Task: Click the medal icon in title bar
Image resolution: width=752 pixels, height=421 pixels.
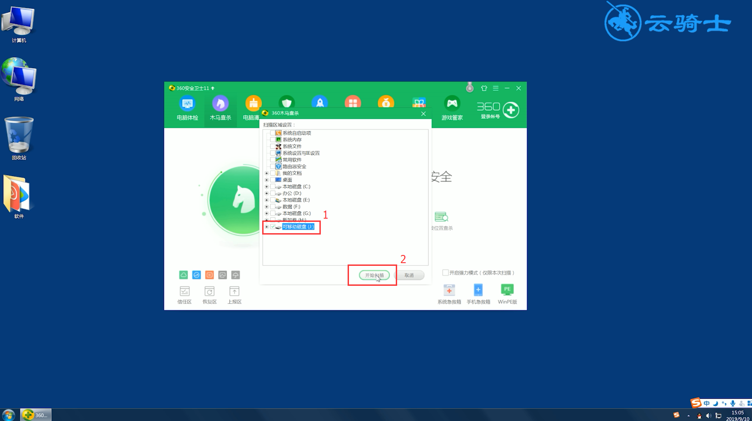Action: 470,87
